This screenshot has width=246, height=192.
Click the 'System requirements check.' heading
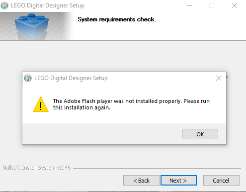click(117, 19)
